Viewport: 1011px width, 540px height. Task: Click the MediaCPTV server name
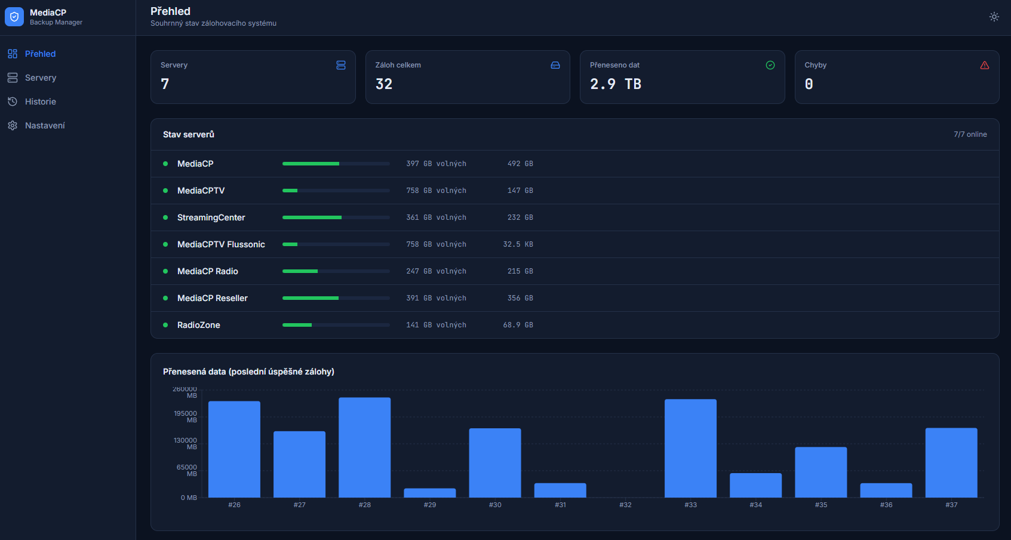(x=201, y=191)
